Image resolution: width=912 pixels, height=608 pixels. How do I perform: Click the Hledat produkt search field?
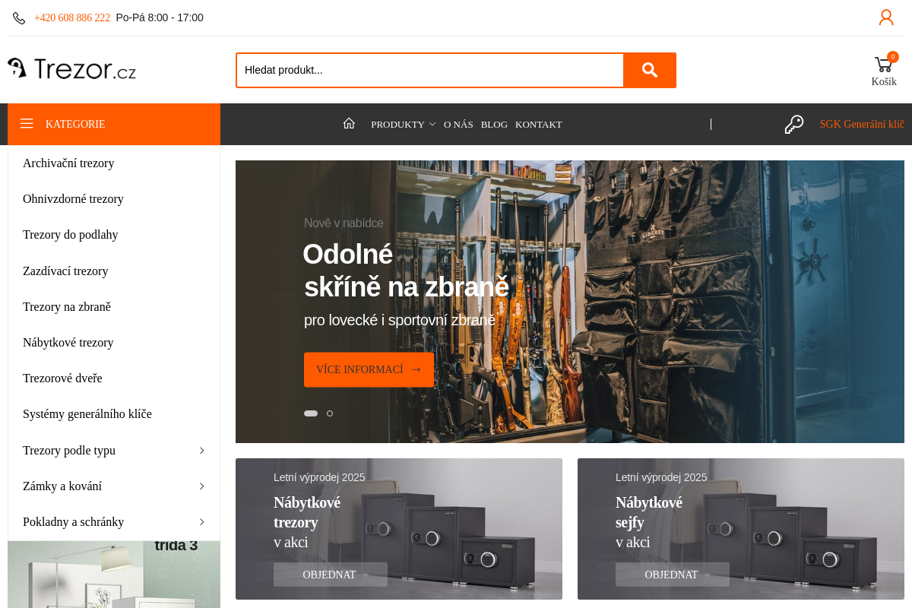tap(429, 70)
